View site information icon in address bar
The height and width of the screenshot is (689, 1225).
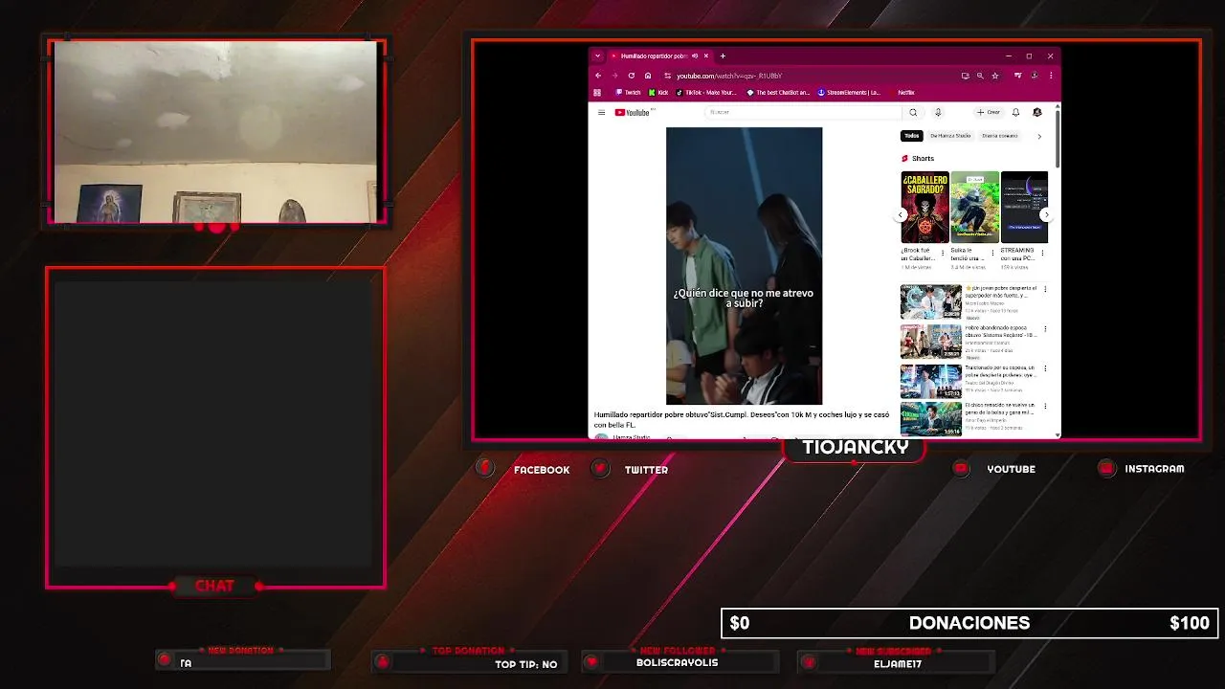pyautogui.click(x=667, y=76)
